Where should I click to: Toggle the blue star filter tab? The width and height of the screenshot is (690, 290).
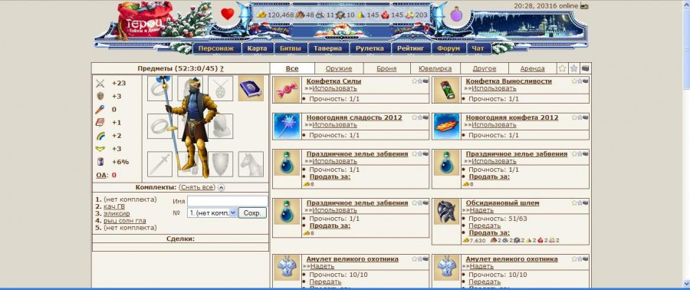point(573,68)
